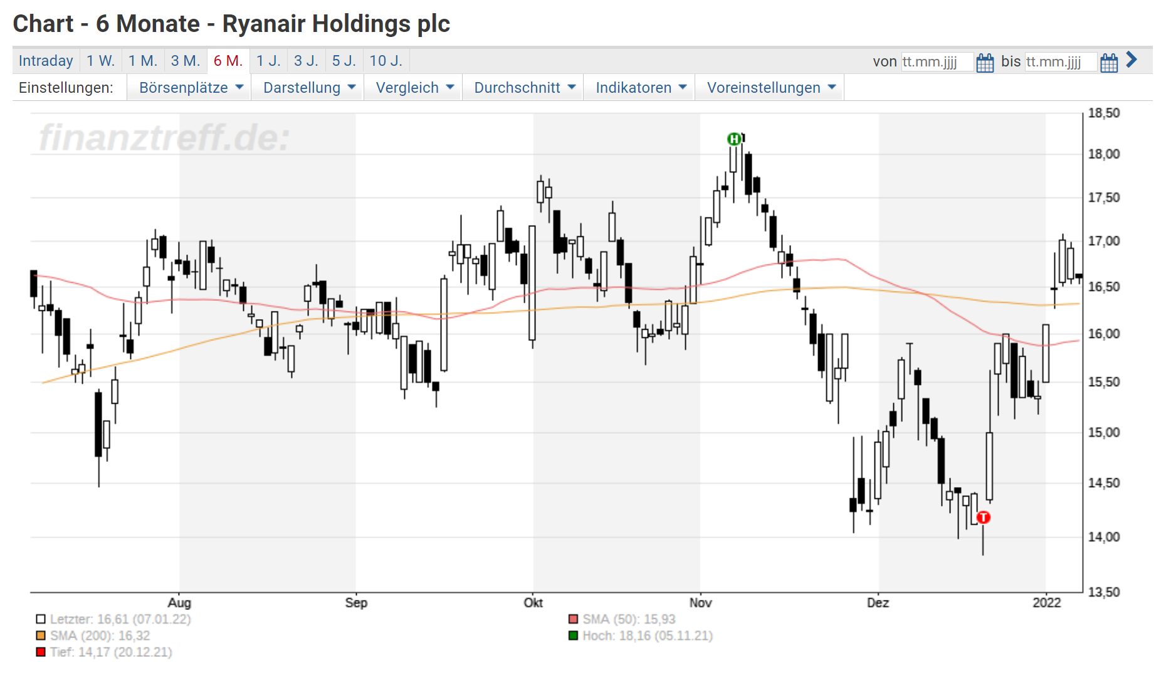Viewport: 1161px width, 677px height.
Task: Switch to the 1 J. tab
Action: (268, 61)
